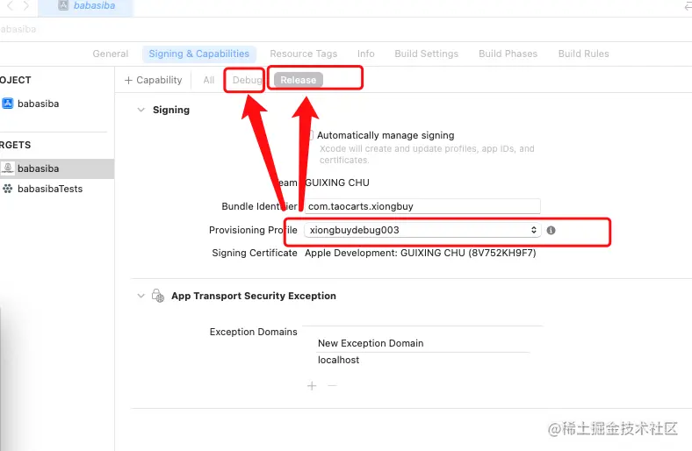Select the Debug configuration filter
692x451 pixels.
point(247,80)
